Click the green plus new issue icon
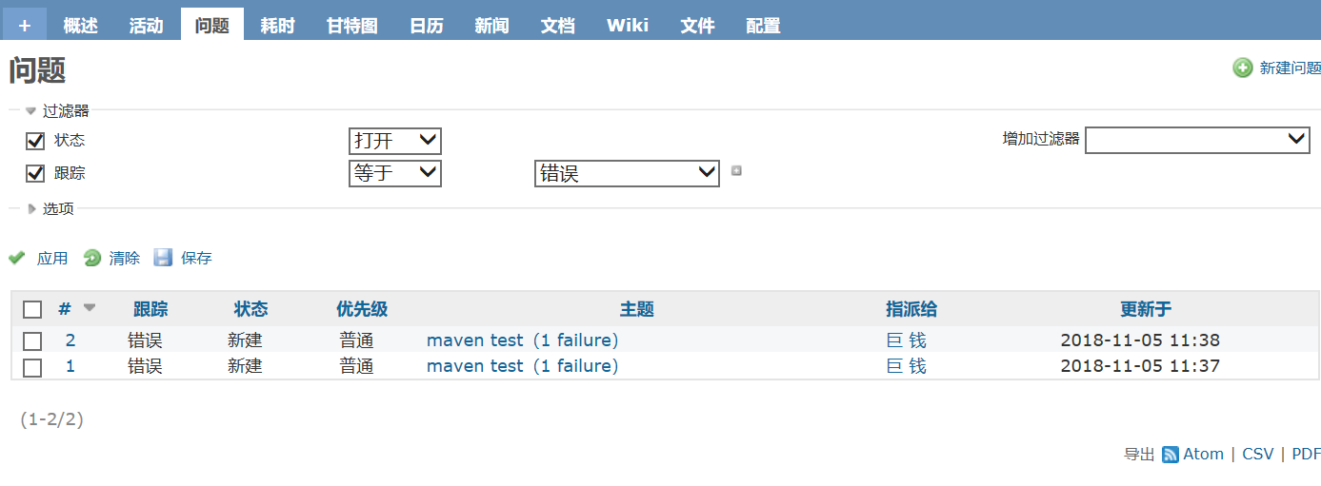The width and height of the screenshot is (1321, 486). tap(1243, 68)
